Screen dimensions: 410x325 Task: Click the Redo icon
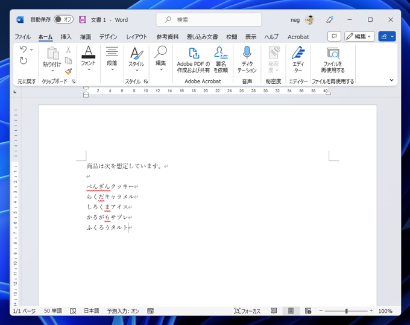coord(24,61)
